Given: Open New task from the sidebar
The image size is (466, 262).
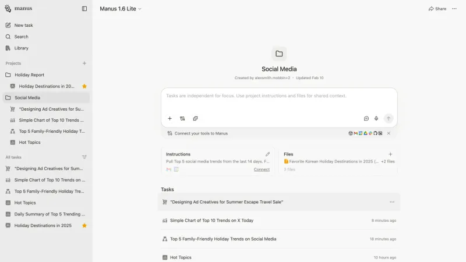Looking at the screenshot, I should click(x=46, y=25).
